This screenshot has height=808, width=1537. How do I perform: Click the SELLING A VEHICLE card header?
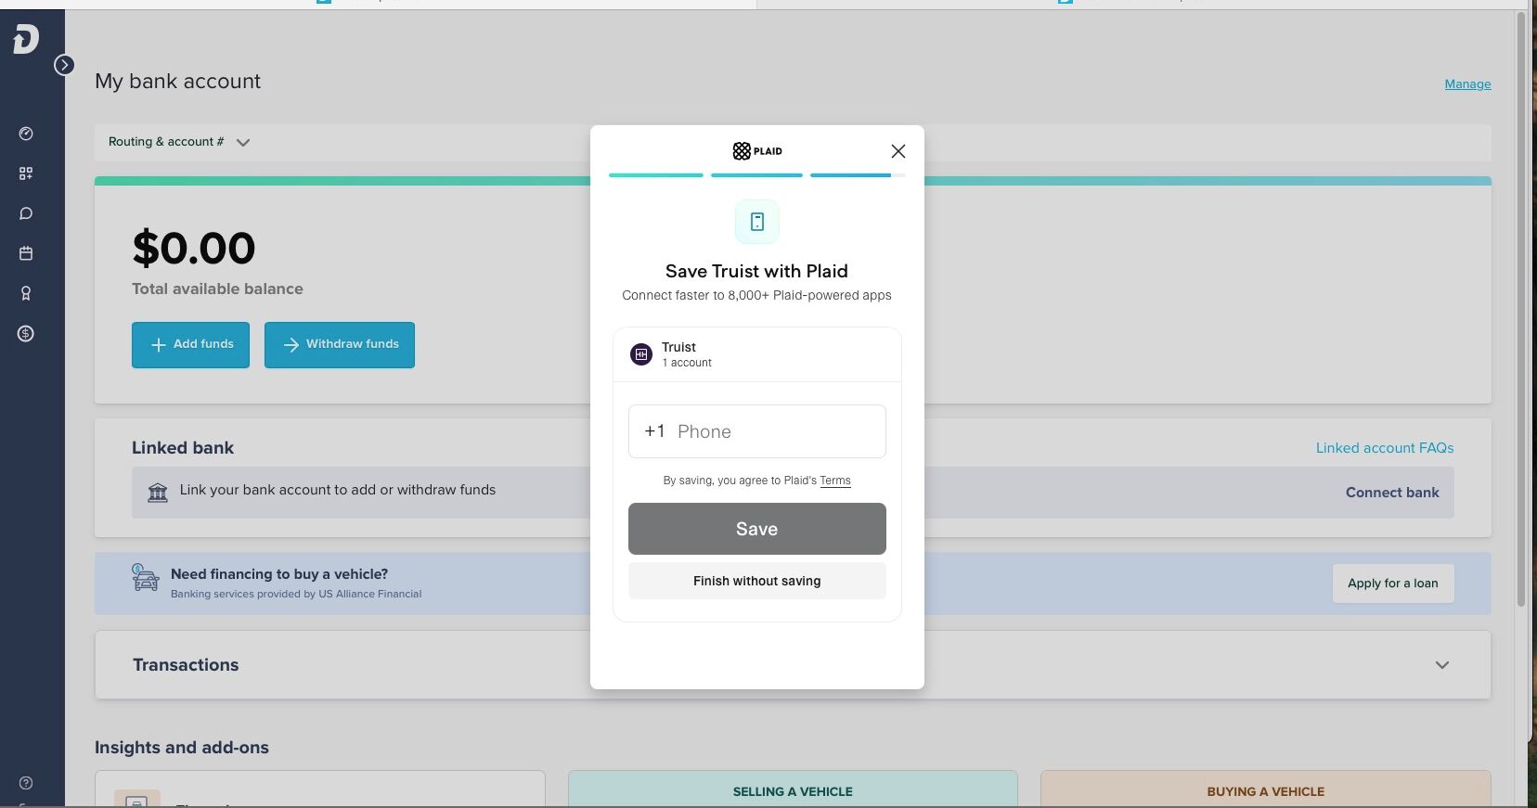click(x=793, y=791)
